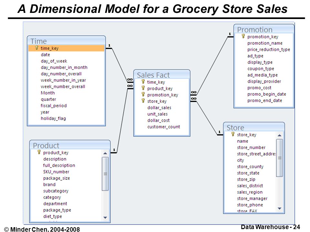Viewport: 310px width, 232px height.
Task: Click the key icon beside promotion_key in Promotion table
Action: tap(243, 36)
